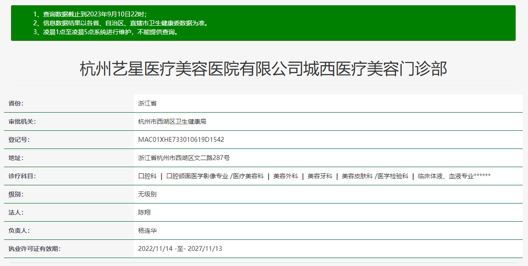The height and width of the screenshot is (266, 528).
Task: Click the 地址 label
Action: (16, 158)
